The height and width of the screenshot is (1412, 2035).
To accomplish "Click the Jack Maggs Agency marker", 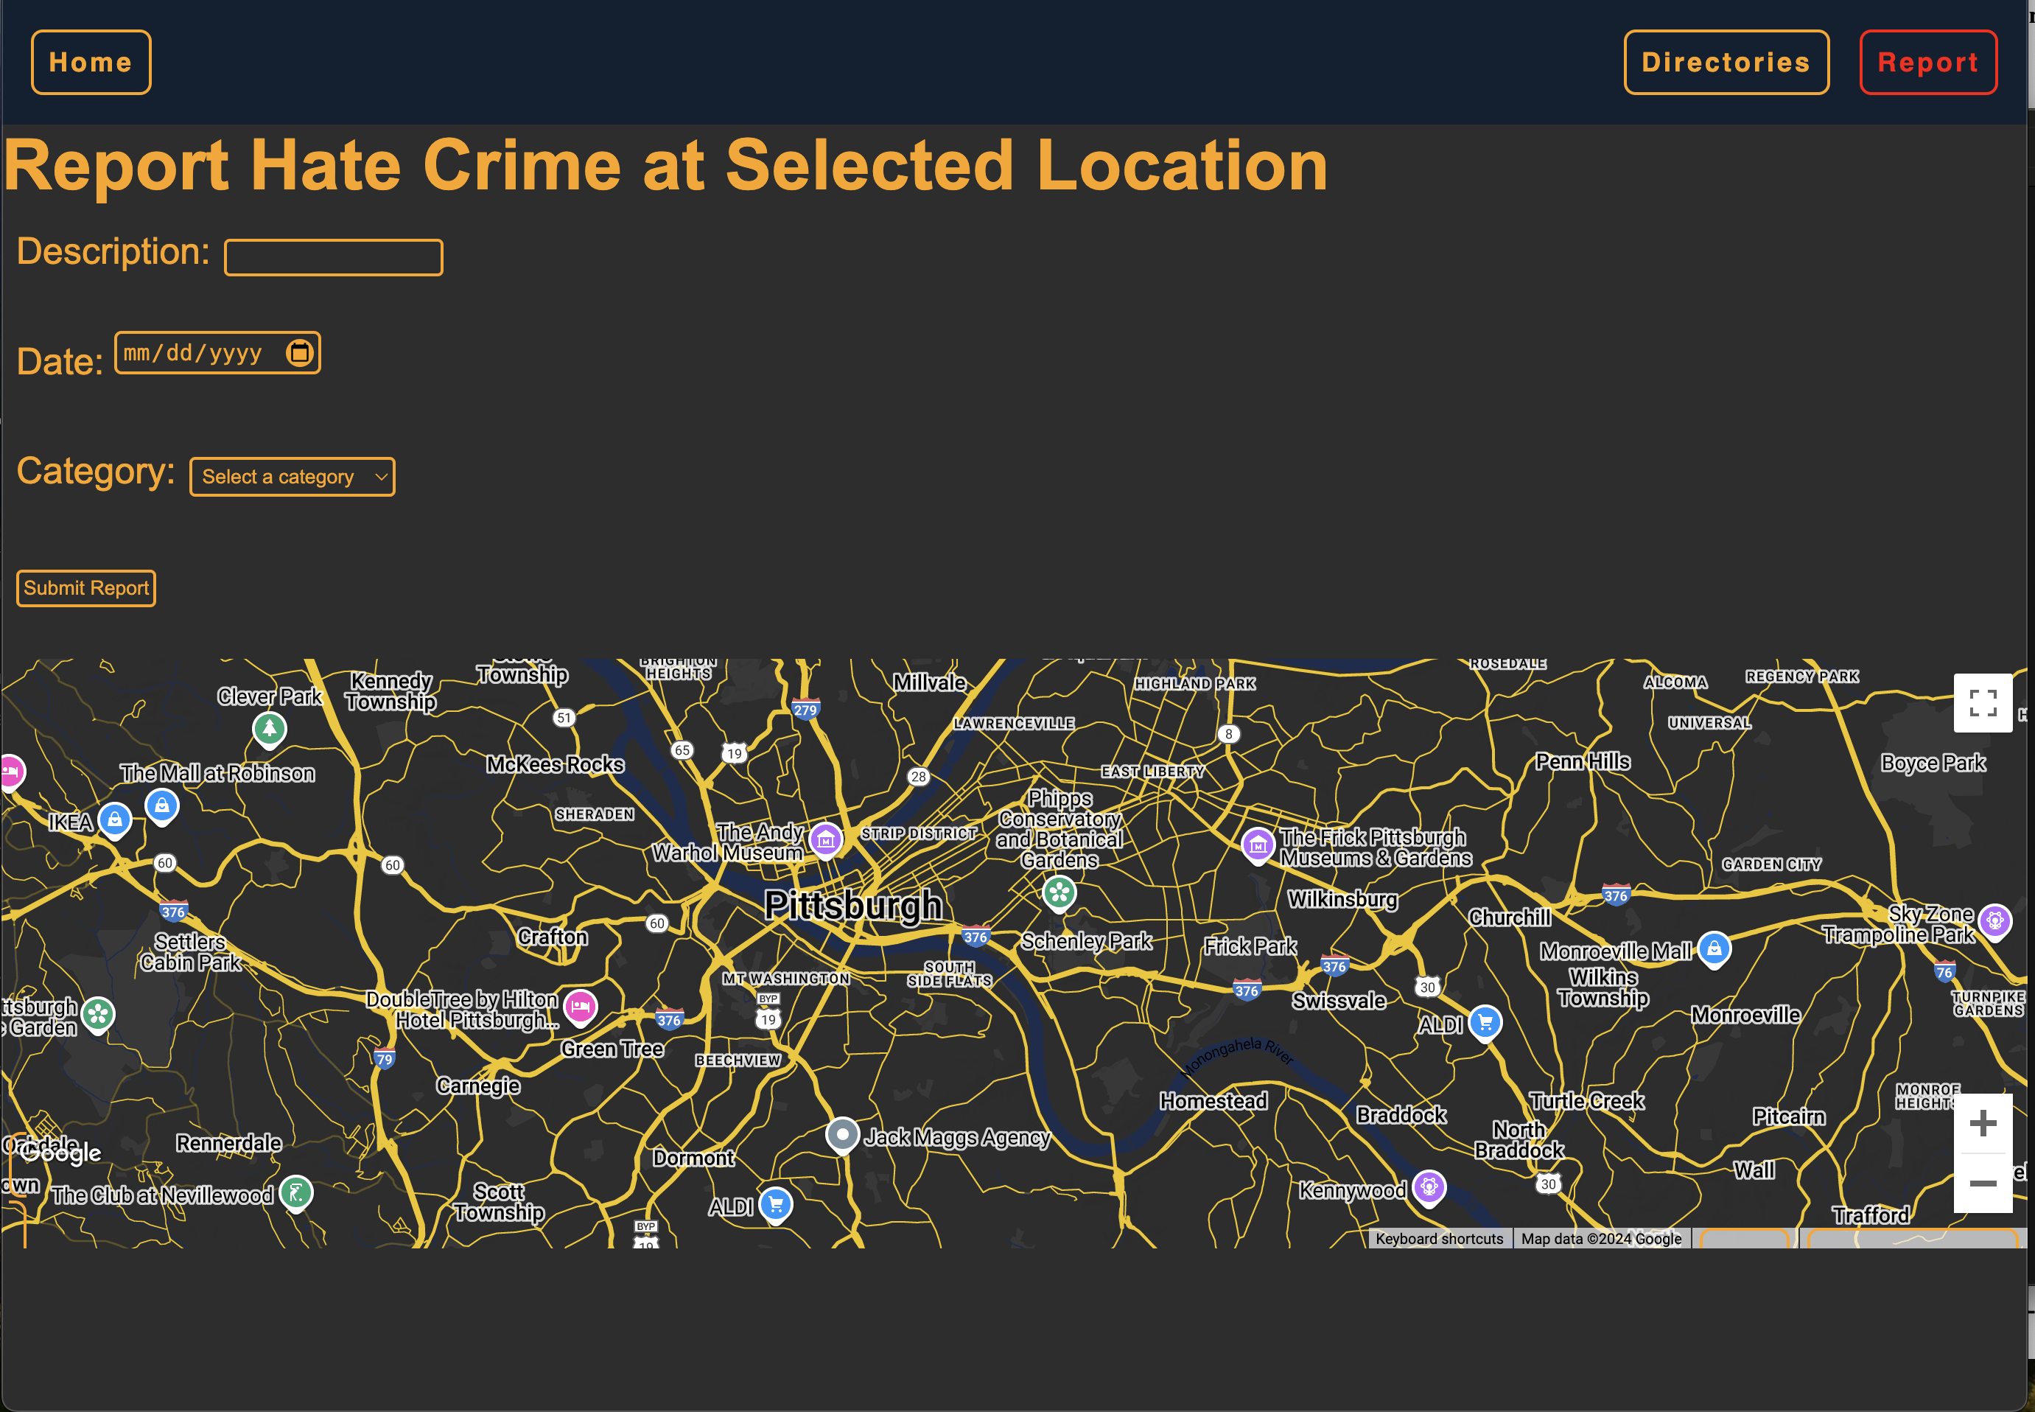I will coord(842,1134).
